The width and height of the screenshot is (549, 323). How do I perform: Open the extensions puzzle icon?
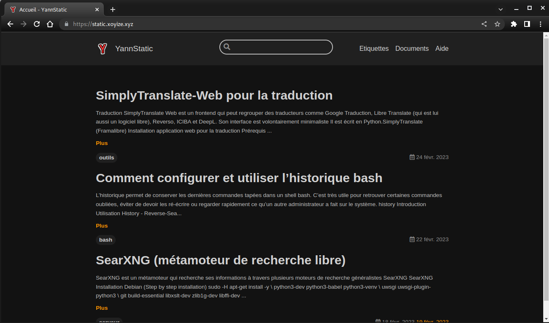click(x=514, y=24)
